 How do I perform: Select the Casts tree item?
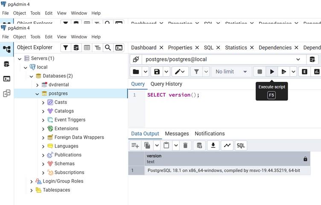tap(61, 102)
